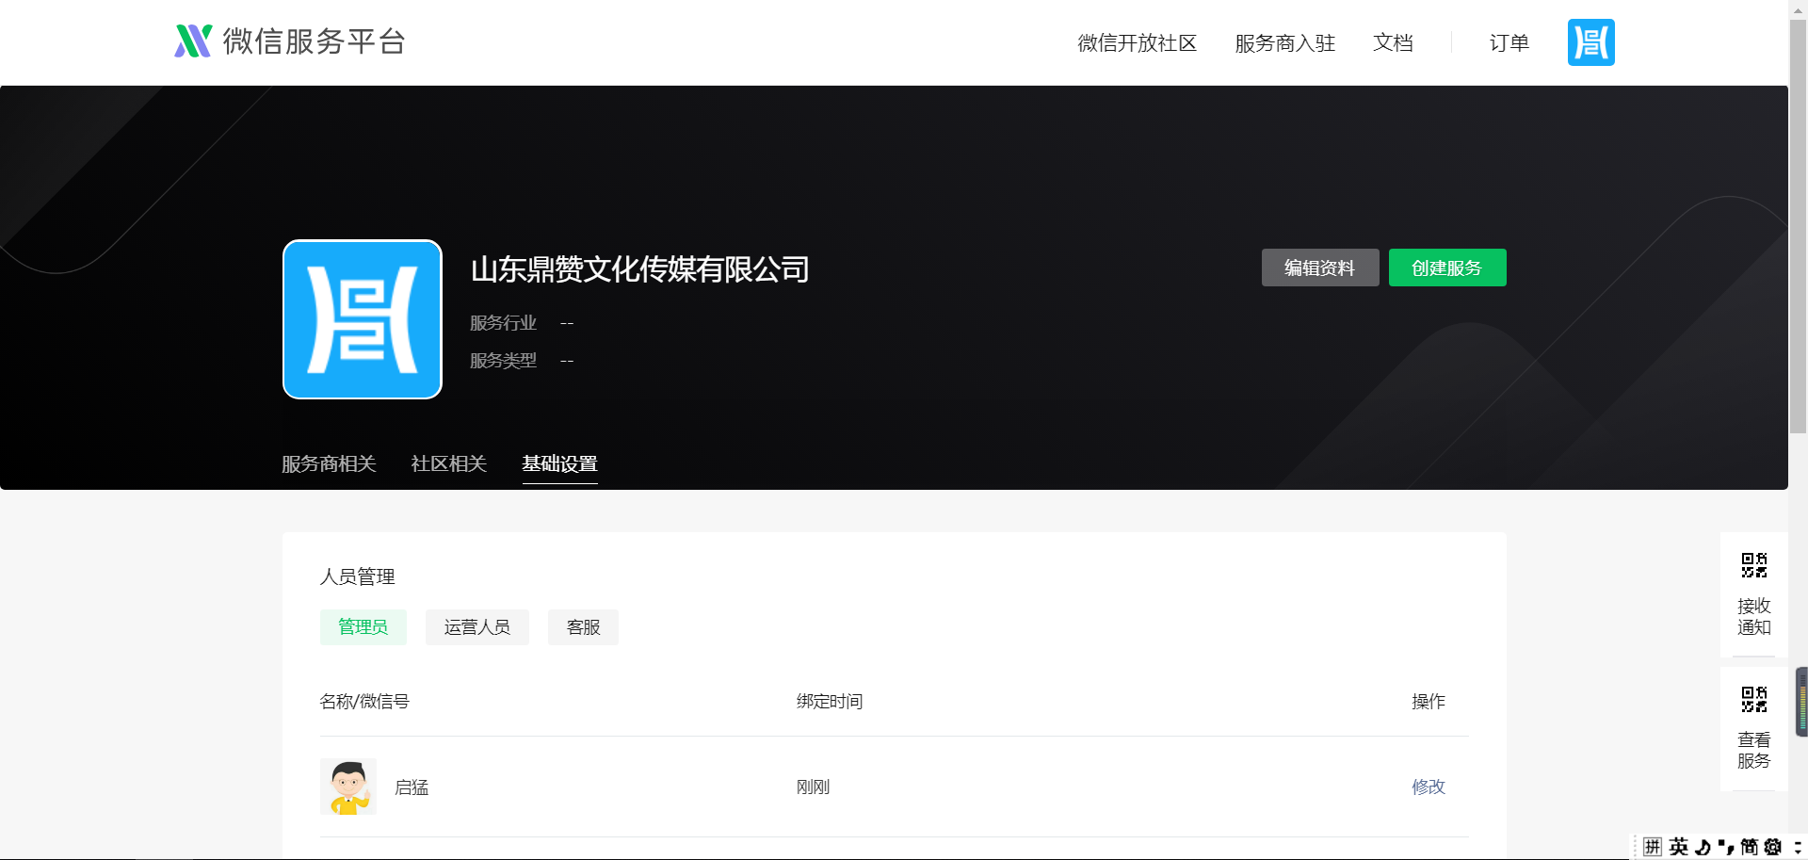Image resolution: width=1808 pixels, height=860 pixels.
Task: Click the large company logo image
Action: coord(363,319)
